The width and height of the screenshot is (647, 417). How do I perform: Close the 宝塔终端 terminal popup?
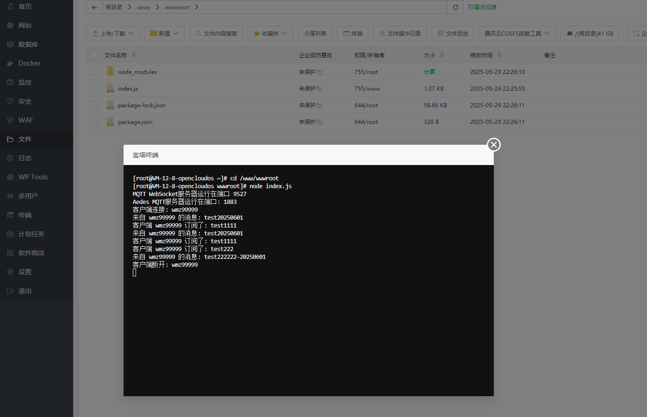pos(494,145)
